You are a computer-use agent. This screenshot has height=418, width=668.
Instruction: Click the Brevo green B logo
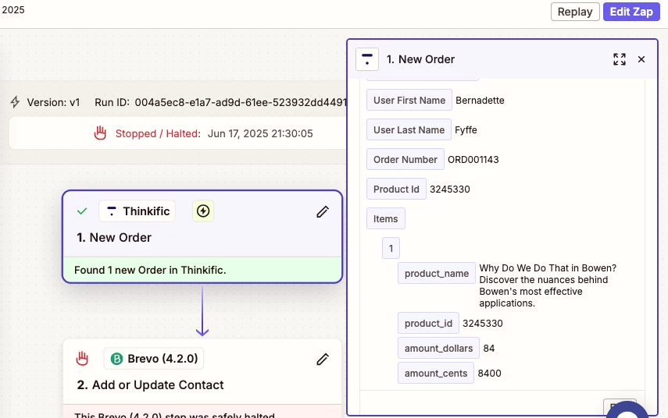pyautogui.click(x=116, y=359)
